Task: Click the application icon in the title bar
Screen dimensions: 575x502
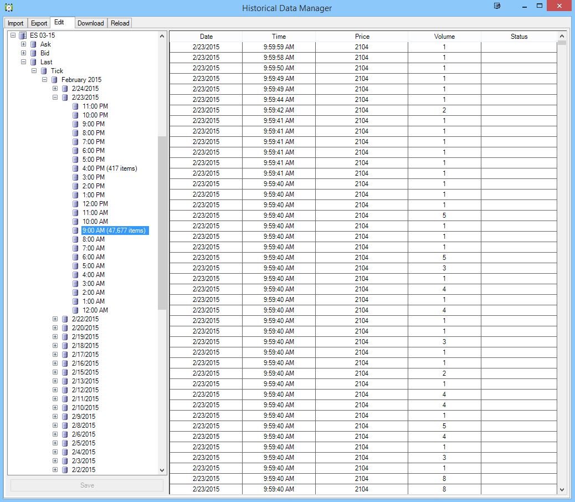Action: point(8,8)
